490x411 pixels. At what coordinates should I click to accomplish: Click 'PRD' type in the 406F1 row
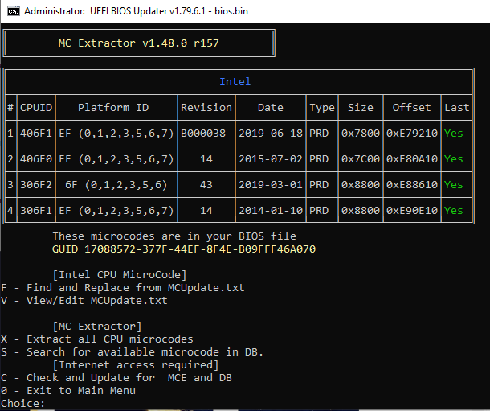[x=319, y=134]
